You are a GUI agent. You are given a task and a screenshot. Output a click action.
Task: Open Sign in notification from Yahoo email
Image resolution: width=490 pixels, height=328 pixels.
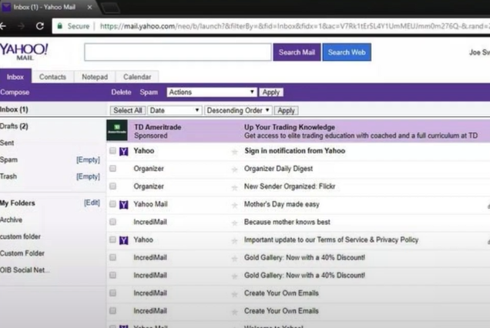click(x=294, y=151)
